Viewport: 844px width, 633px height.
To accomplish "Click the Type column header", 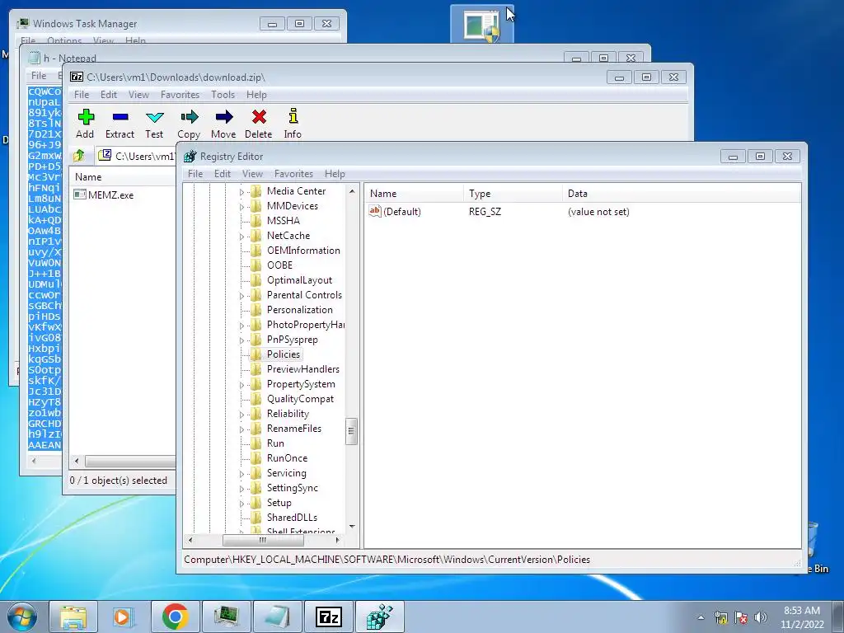I will coord(513,194).
